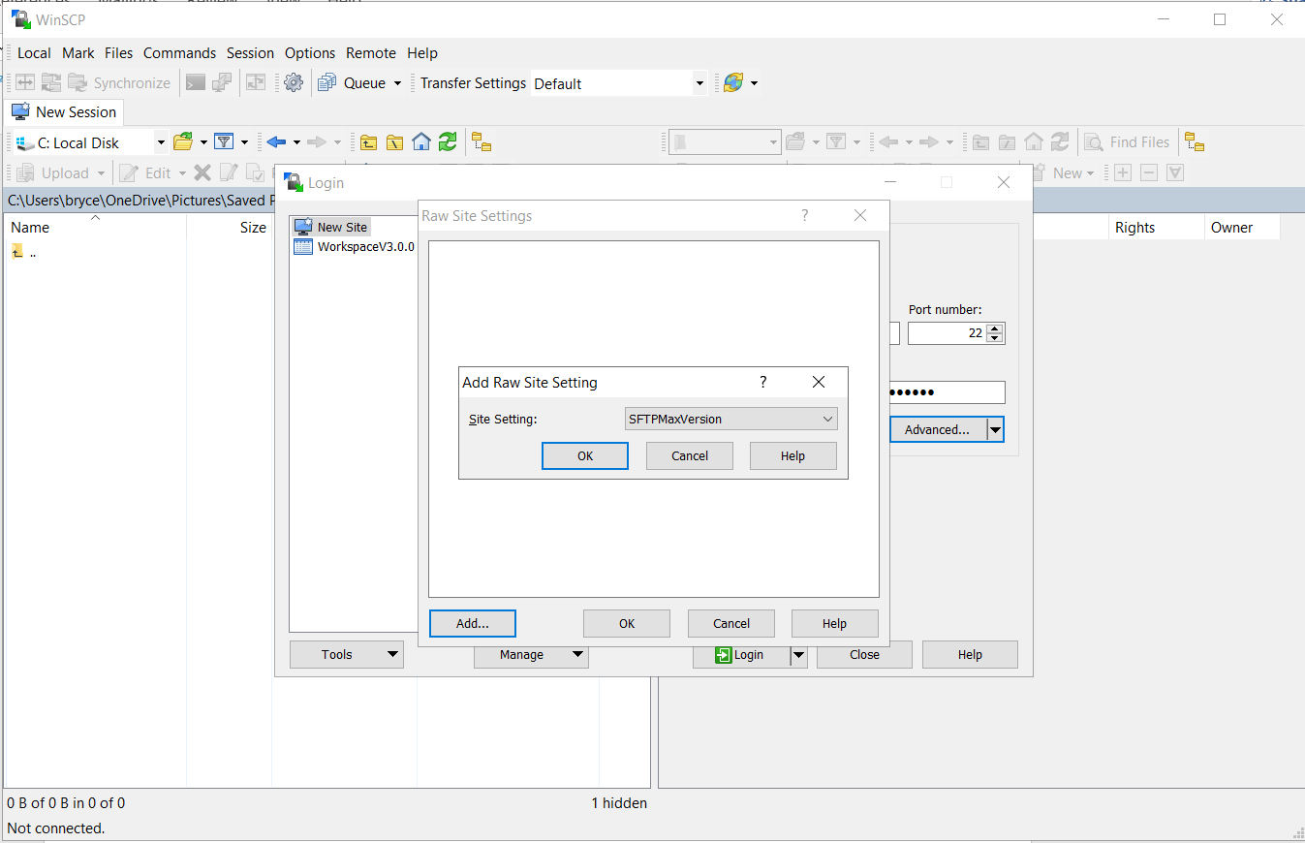Increase port number with the up stepper
The image size is (1305, 843).
point(995,328)
